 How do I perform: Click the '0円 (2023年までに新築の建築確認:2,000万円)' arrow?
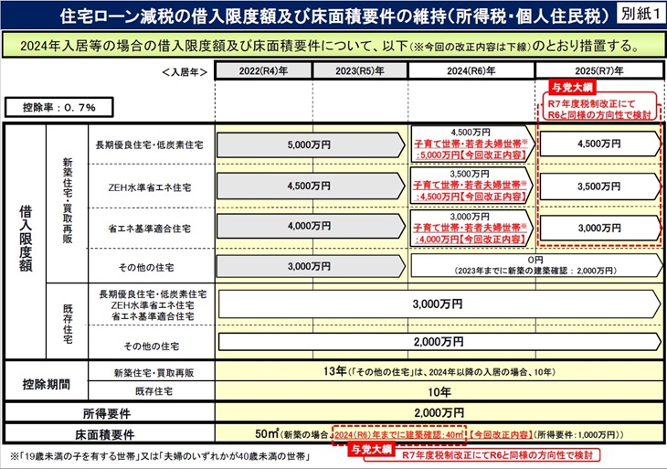pyautogui.click(x=536, y=265)
